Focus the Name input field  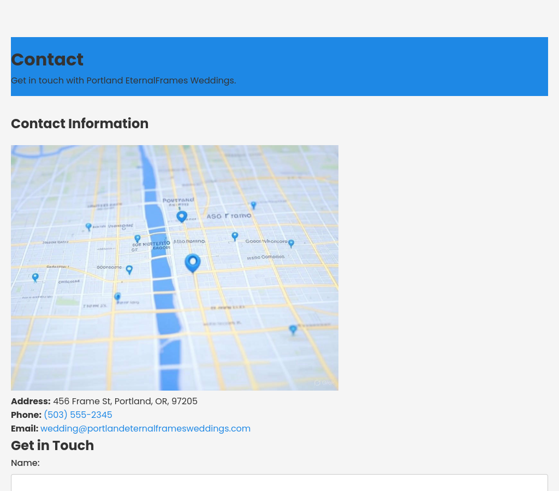(x=279, y=483)
